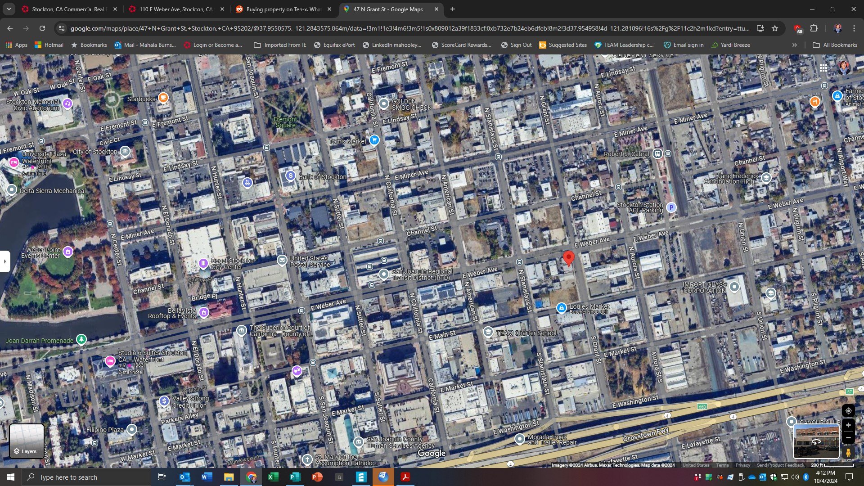The height and width of the screenshot is (486, 864).
Task: Open a new browser tab
Action: coord(453,9)
